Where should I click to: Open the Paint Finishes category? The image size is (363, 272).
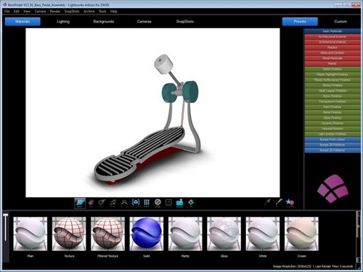pos(333,107)
